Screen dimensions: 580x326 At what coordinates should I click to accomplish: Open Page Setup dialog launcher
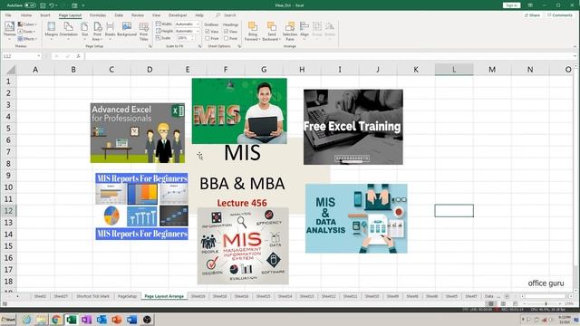pyautogui.click(x=150, y=46)
